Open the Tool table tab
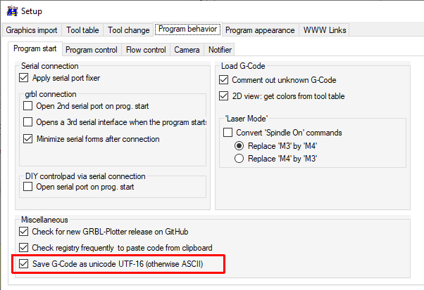The image size is (424, 290). coord(82,30)
